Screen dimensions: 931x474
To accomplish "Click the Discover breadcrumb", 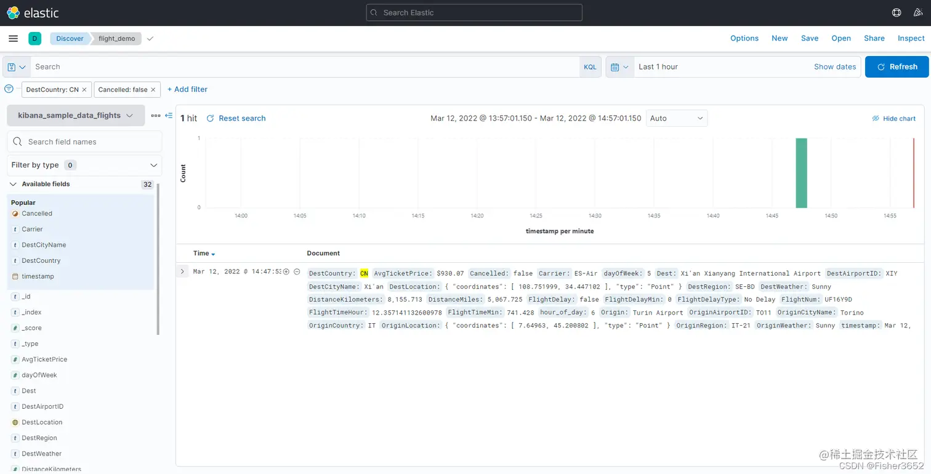I will click(70, 38).
